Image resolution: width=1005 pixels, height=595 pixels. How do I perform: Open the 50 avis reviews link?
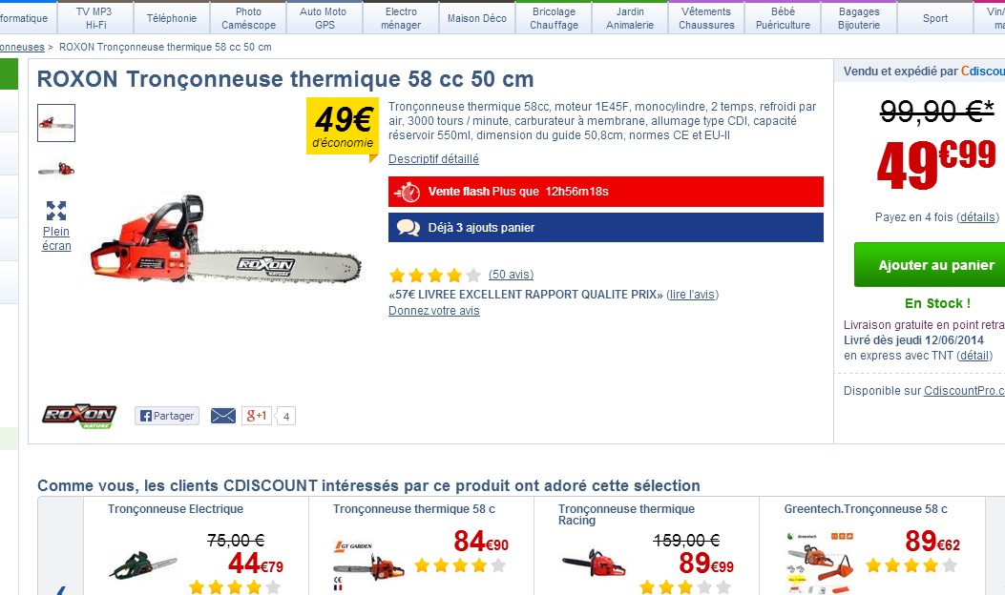tap(511, 276)
